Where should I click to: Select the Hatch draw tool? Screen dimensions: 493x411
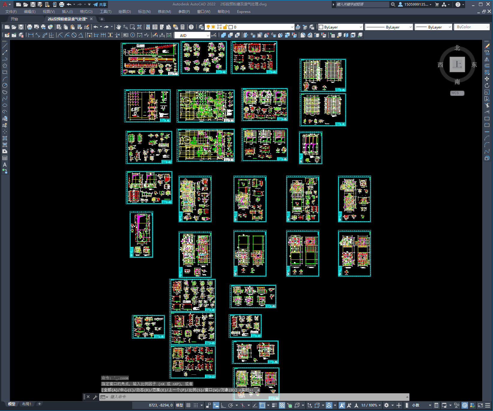(5, 138)
